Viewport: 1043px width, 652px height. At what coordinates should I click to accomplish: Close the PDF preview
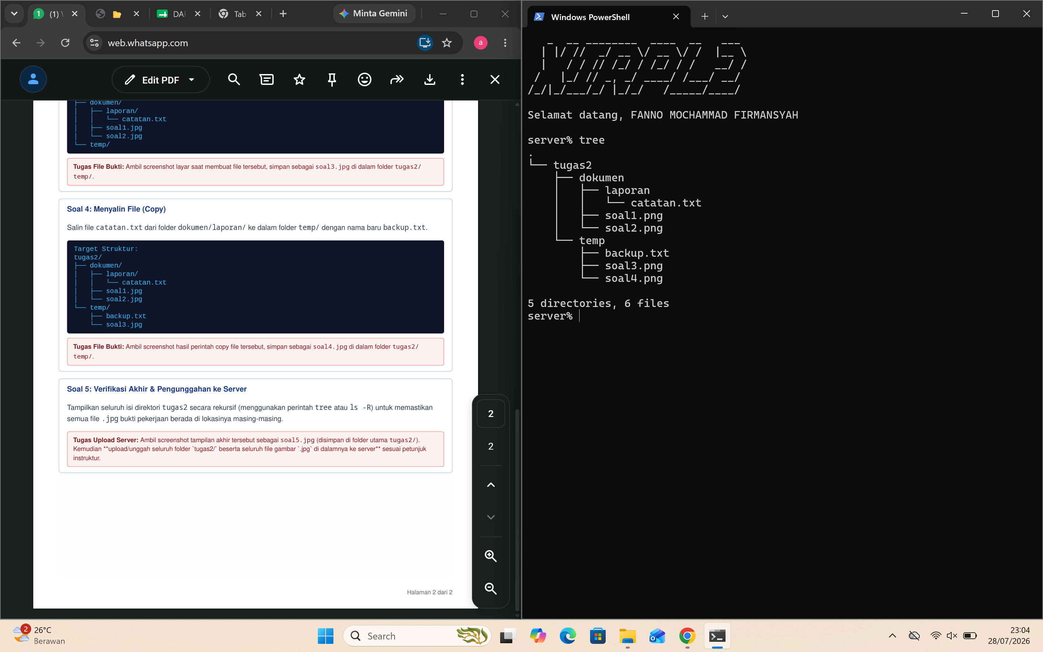coord(495,80)
